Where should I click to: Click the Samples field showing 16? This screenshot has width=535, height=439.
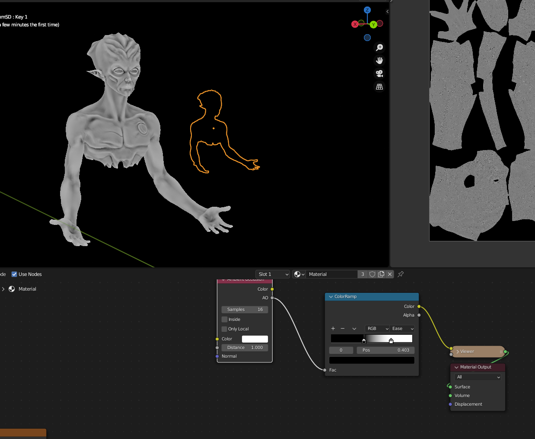pyautogui.click(x=245, y=310)
